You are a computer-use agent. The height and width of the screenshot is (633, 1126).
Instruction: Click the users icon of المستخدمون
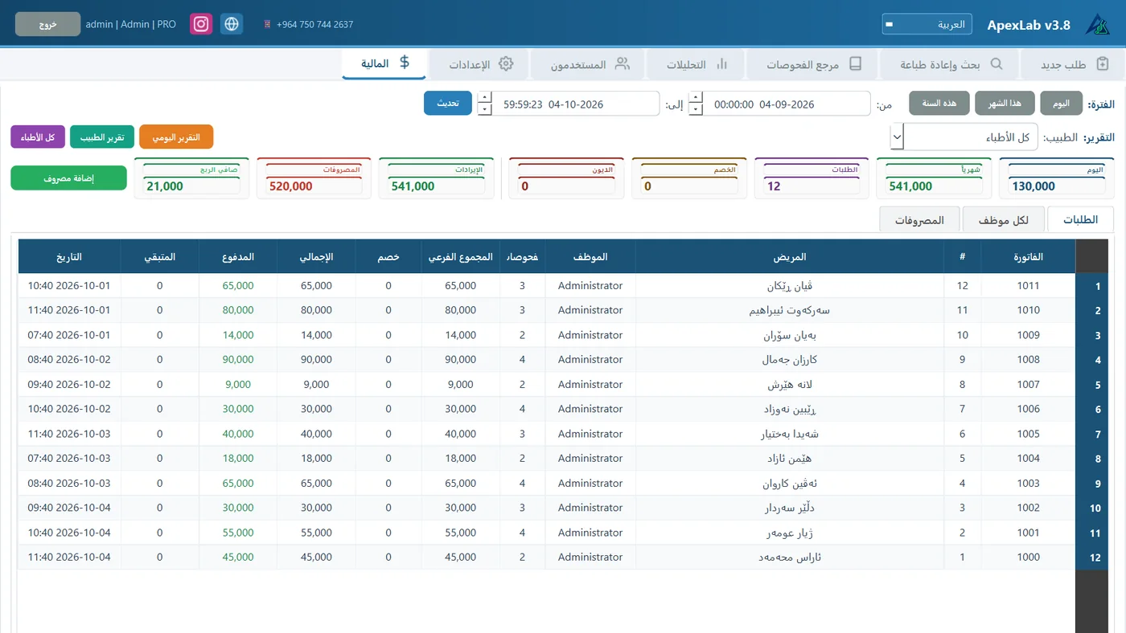coord(623,63)
